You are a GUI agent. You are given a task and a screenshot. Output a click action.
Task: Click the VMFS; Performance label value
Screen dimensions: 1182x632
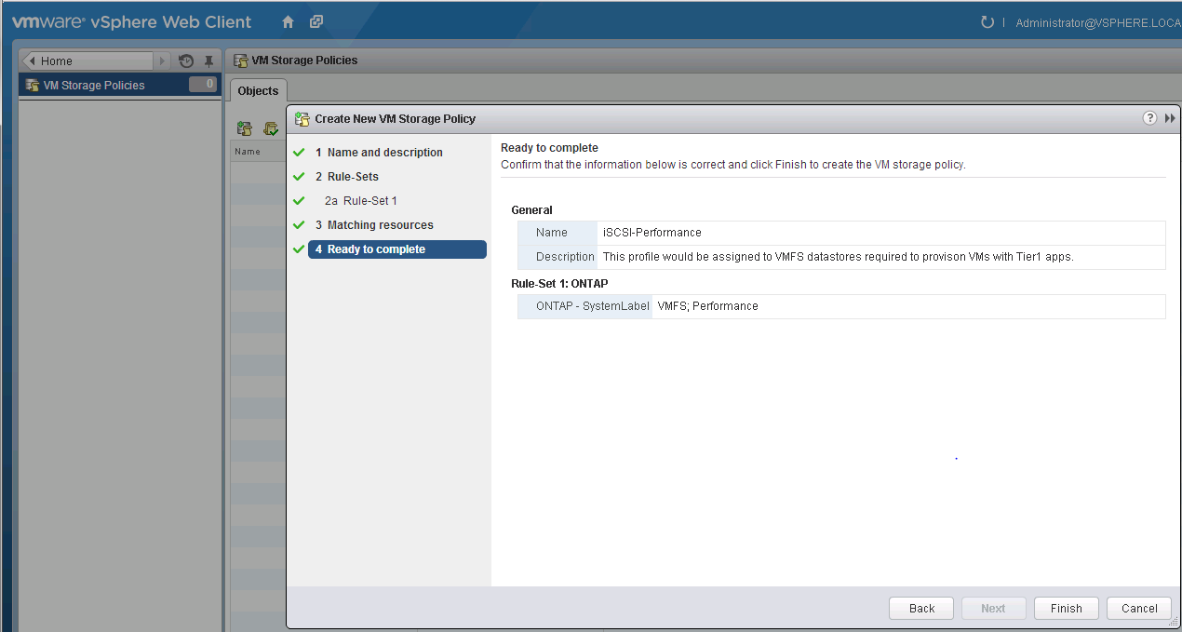tap(707, 306)
